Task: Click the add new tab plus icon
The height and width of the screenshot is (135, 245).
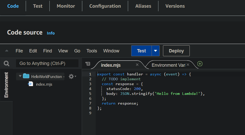Action: click(x=200, y=64)
